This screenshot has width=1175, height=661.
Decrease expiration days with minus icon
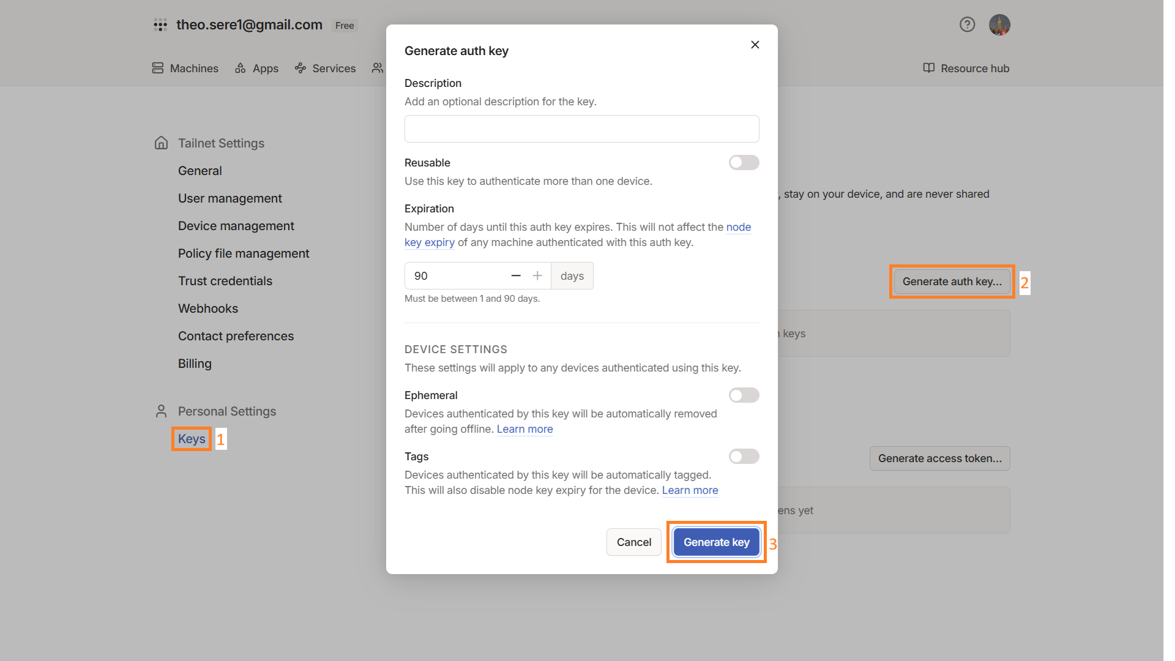pyautogui.click(x=516, y=276)
